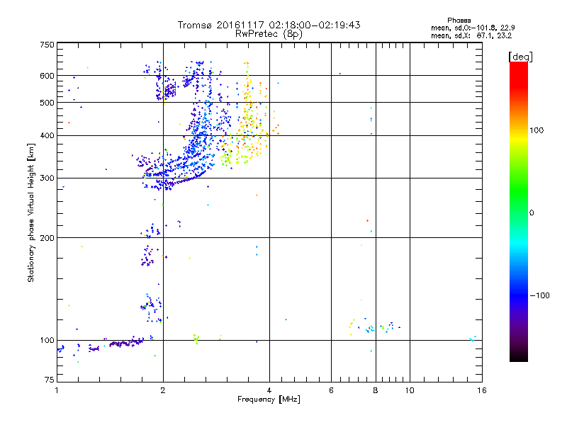Click the 'Frequency [MHz]' x-axis title
567x425 pixels.
tap(269, 399)
